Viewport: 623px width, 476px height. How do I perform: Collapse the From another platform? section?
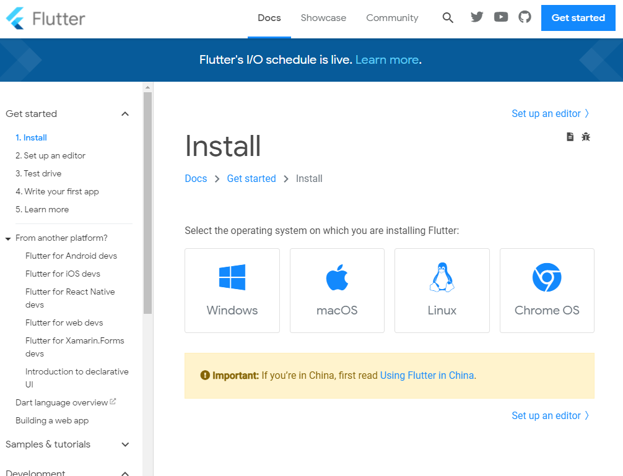7,238
